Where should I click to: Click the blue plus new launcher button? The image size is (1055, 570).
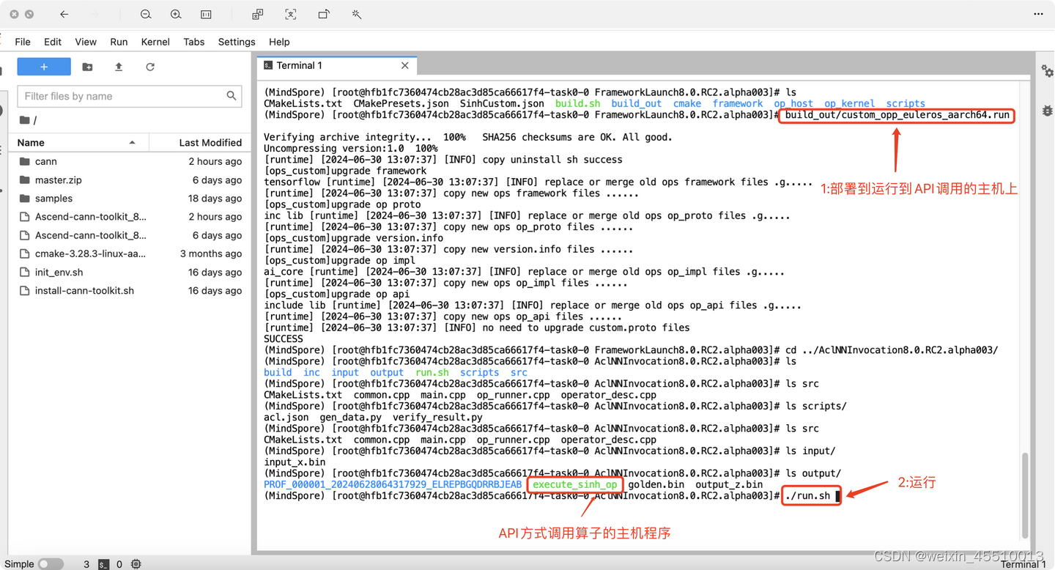click(x=44, y=67)
